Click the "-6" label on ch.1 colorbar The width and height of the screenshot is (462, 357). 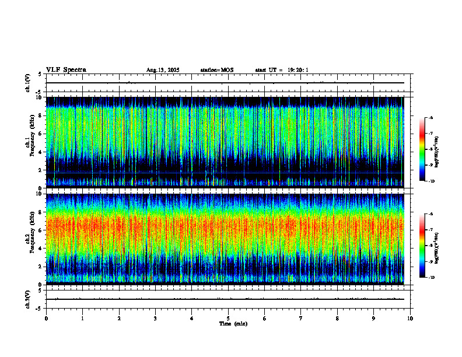tap(430, 117)
